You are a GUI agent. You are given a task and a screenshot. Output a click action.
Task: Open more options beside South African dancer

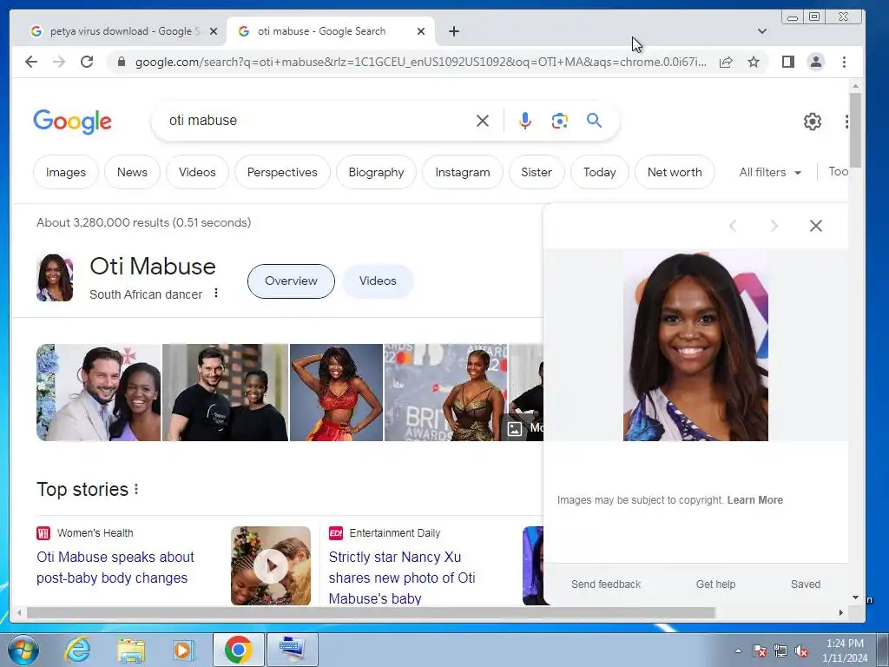pos(216,294)
